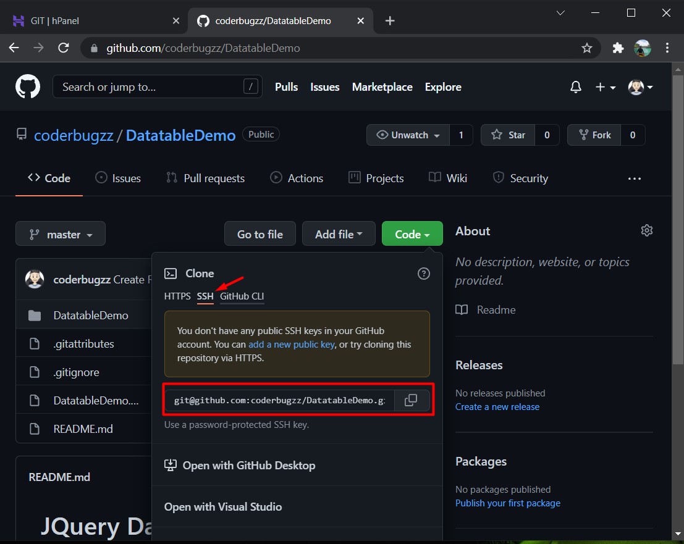Click the Go to file button
The height and width of the screenshot is (544, 684).
pyautogui.click(x=260, y=233)
